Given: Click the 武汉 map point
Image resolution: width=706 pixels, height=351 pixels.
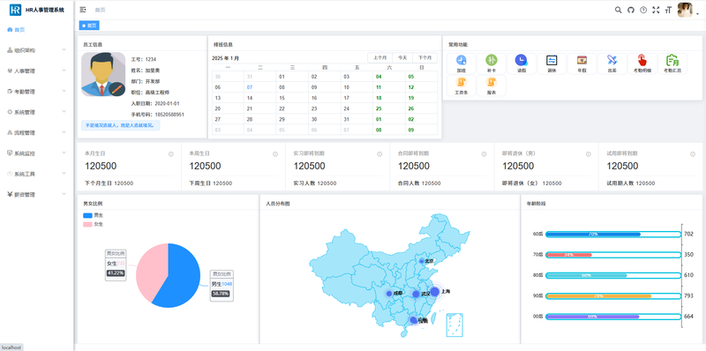Looking at the screenshot, I should click(x=416, y=294).
